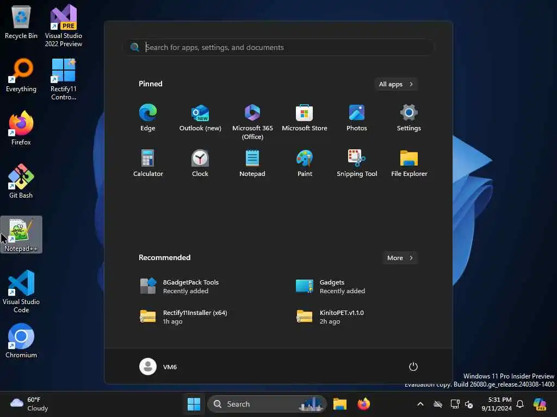This screenshot has height=417, width=557.
Task: Select Git Bash desktop shortcut
Action: point(21,181)
